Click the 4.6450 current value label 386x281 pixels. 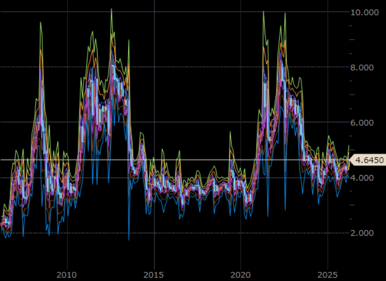[369, 160]
